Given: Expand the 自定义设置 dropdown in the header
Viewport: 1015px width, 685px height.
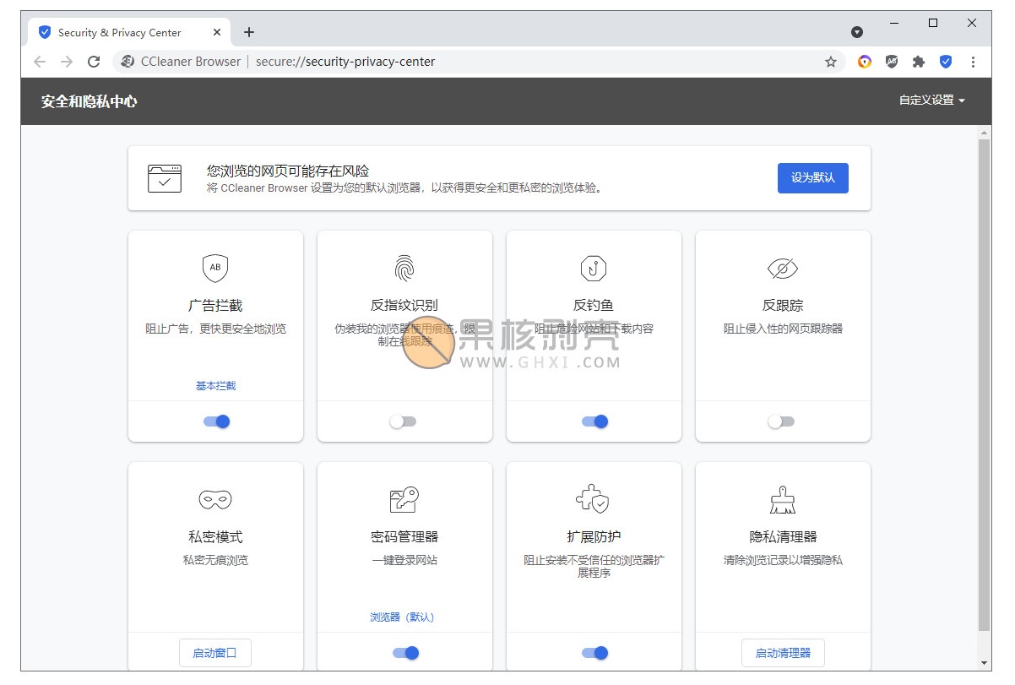Looking at the screenshot, I should tap(931, 101).
